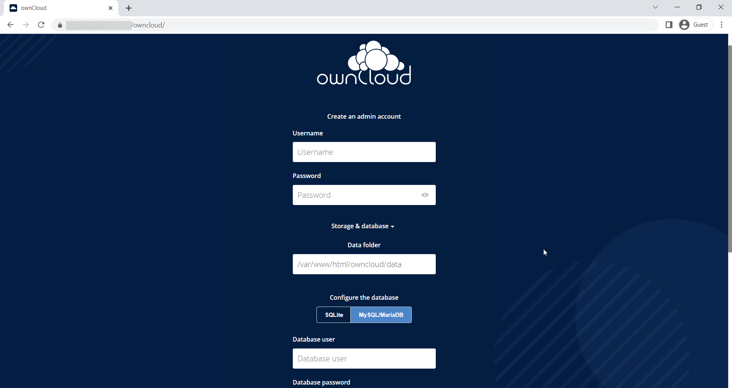Click the 'Username' label above the field
Viewport: 732px width, 388px height.
click(x=308, y=133)
